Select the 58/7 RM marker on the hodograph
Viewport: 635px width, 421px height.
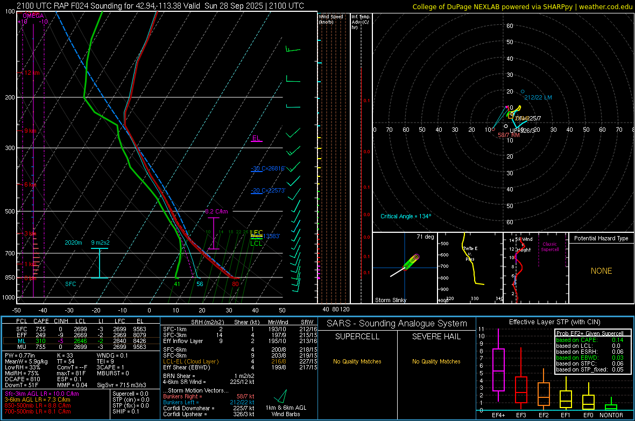pos(508,135)
